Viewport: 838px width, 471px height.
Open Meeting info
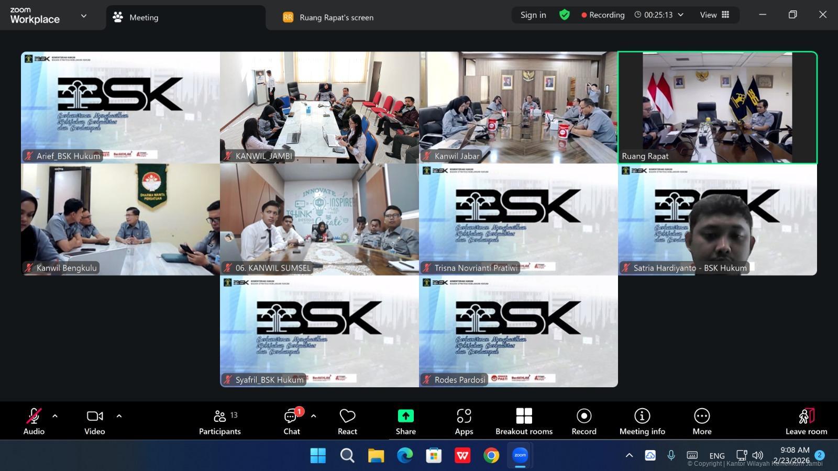(x=642, y=422)
